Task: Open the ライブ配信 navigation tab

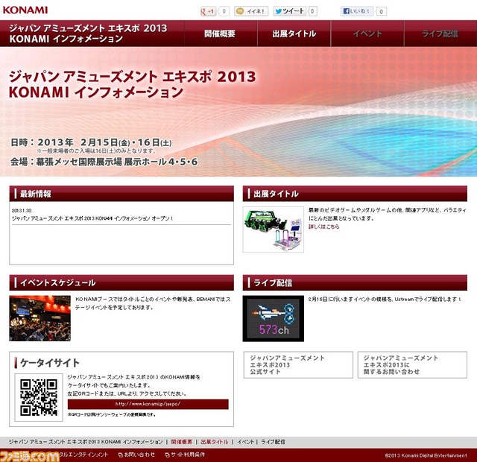Action: 440,34
